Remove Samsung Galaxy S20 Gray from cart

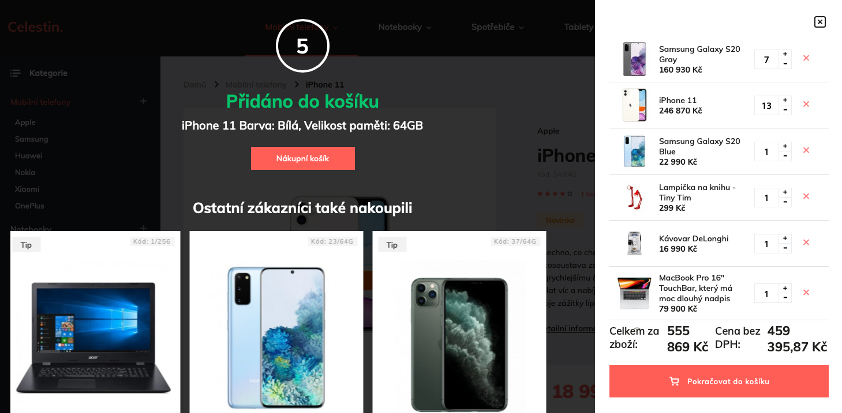click(806, 58)
